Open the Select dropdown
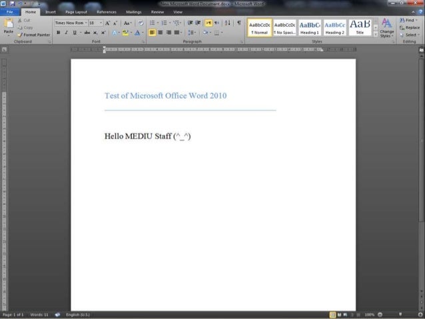The height and width of the screenshot is (319, 425). tap(410, 35)
